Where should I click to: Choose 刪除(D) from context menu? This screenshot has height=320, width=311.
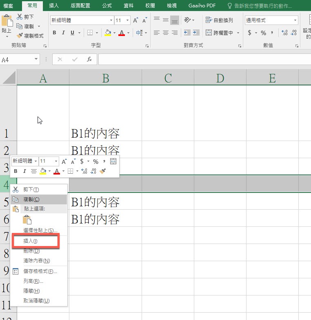(39, 251)
